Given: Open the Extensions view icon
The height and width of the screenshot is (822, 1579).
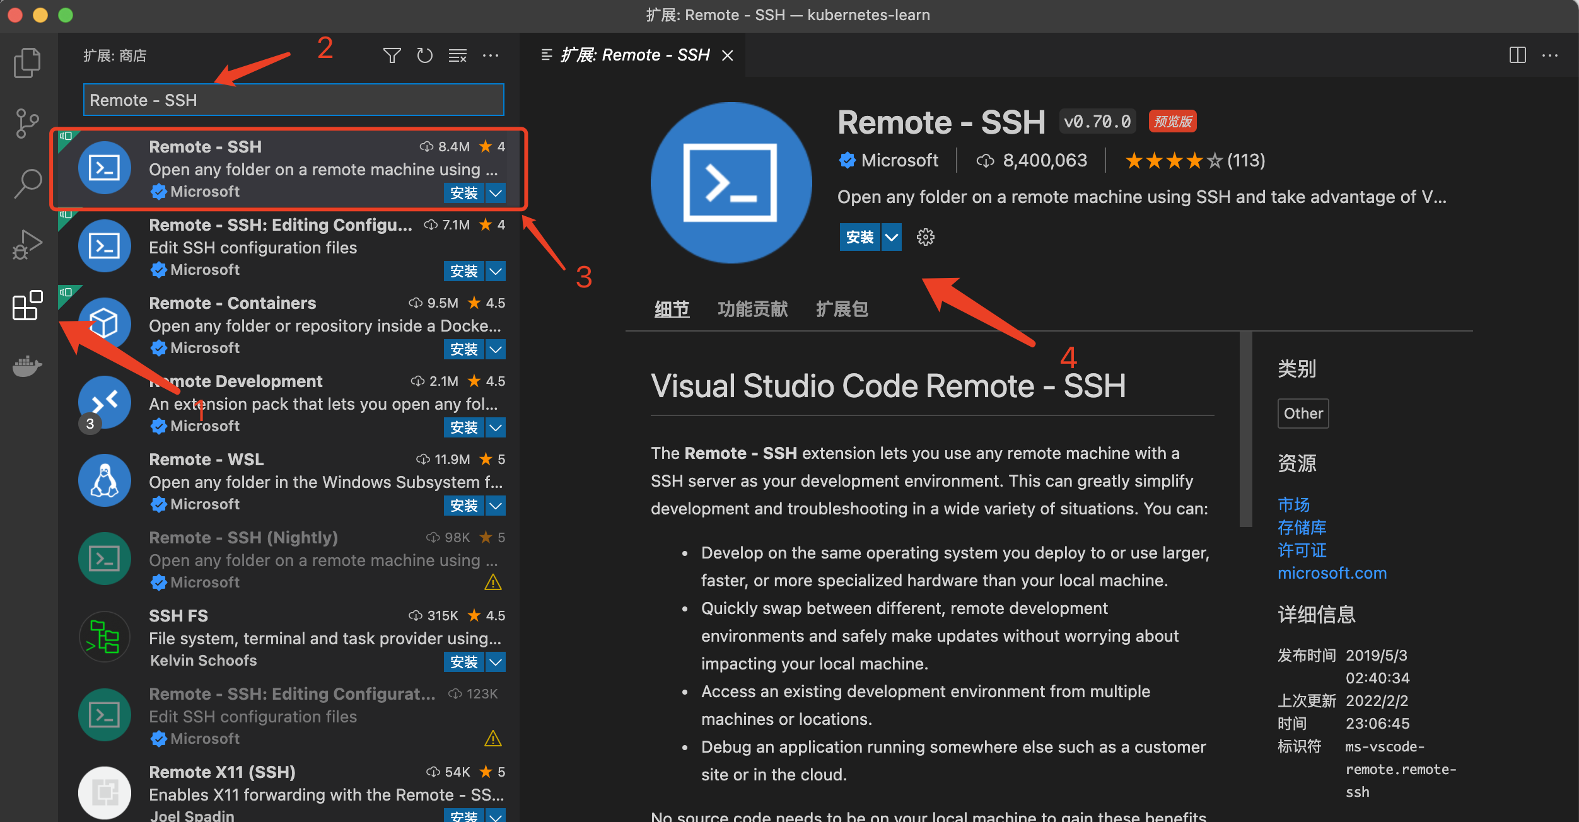Looking at the screenshot, I should pyautogui.click(x=28, y=305).
